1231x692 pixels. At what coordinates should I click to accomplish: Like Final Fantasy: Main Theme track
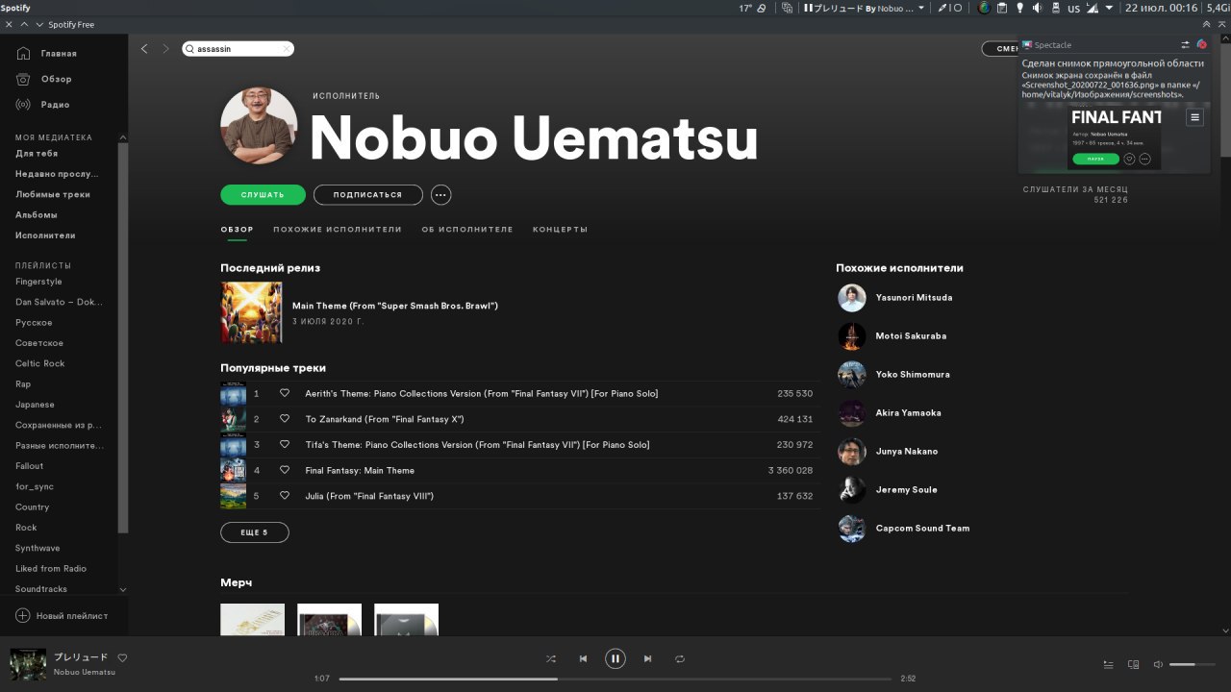click(285, 470)
